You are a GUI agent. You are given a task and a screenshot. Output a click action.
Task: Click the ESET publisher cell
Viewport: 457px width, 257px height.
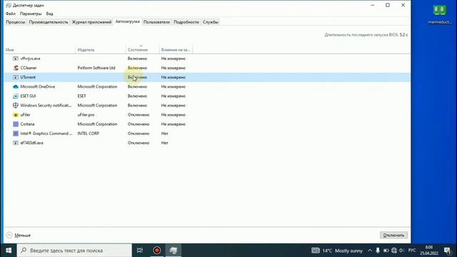pos(82,96)
